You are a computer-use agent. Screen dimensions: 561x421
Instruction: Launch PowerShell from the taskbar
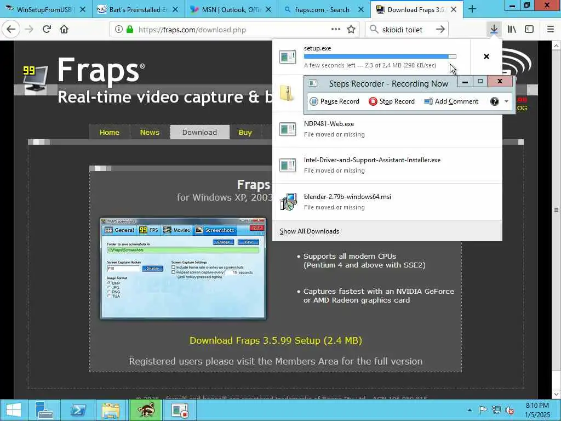point(78,410)
